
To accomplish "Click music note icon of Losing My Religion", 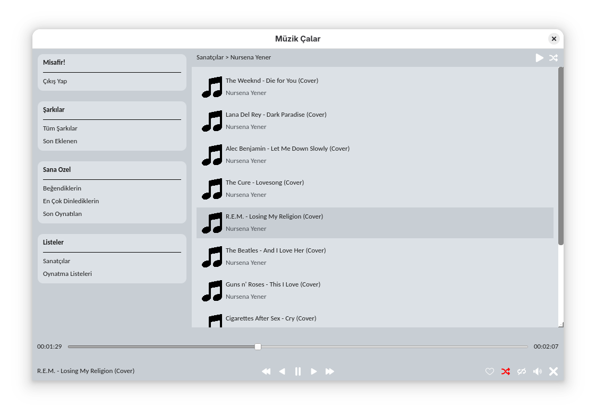I will tap(212, 223).
